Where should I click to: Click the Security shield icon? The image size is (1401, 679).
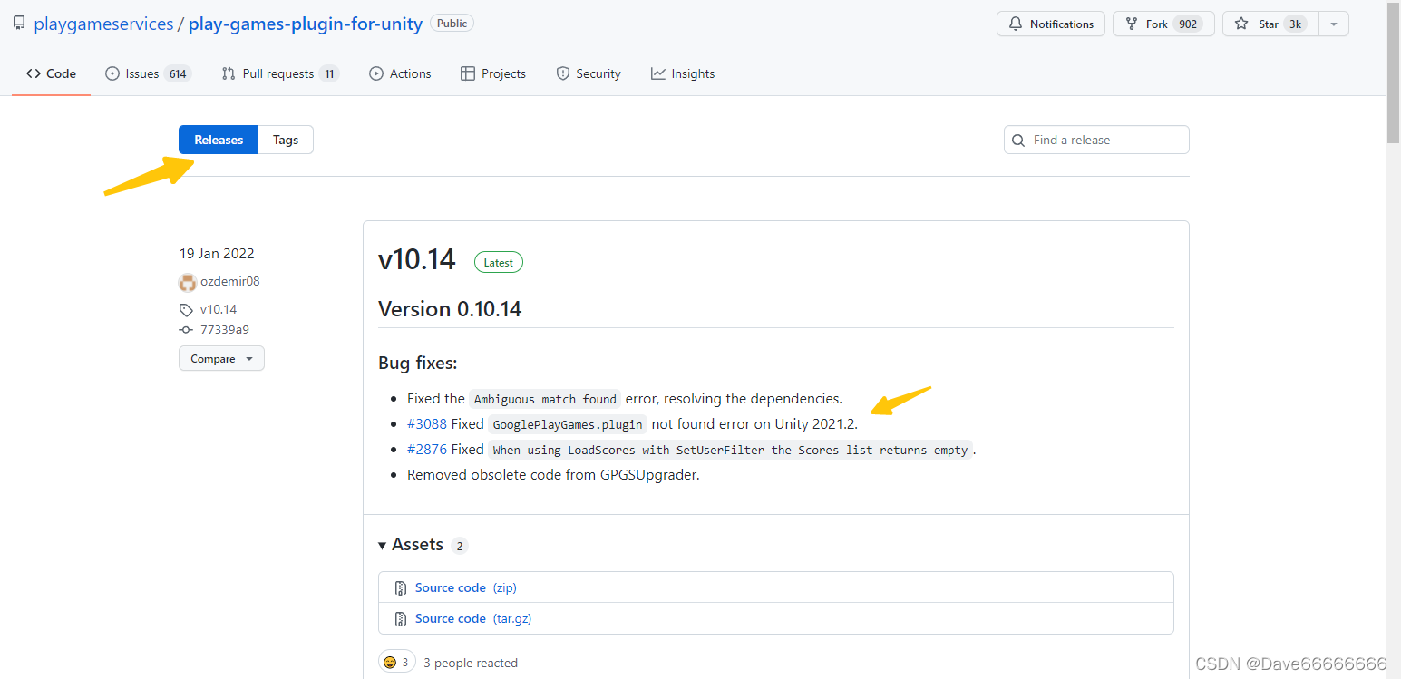tap(563, 73)
